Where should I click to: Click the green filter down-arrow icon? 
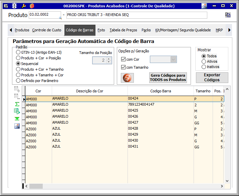coord(17,119)
